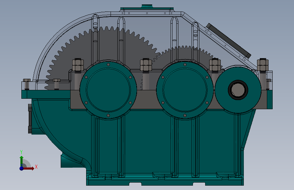294x190 pixels.
Task: Select the oil level gauge on left side
Action: click(x=30, y=119)
